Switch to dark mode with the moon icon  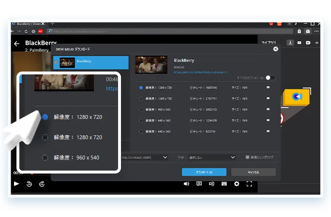296,24
